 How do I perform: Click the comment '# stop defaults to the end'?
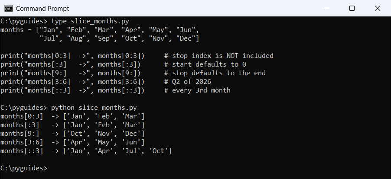215,74
